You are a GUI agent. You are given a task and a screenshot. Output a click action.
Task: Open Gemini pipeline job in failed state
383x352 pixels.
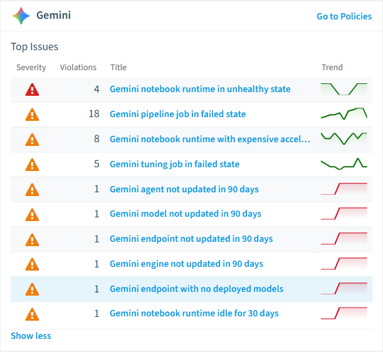pos(178,114)
